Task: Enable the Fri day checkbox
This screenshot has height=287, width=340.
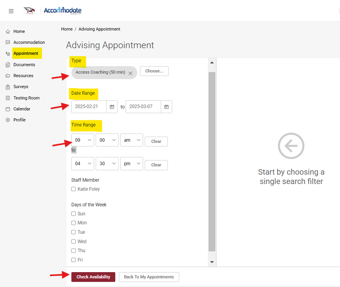Action: 73,260
